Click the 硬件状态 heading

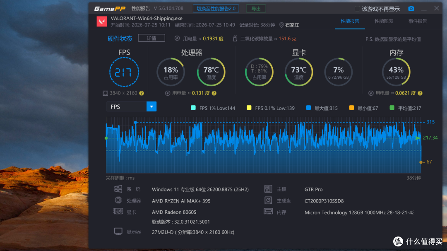pyautogui.click(x=120, y=39)
